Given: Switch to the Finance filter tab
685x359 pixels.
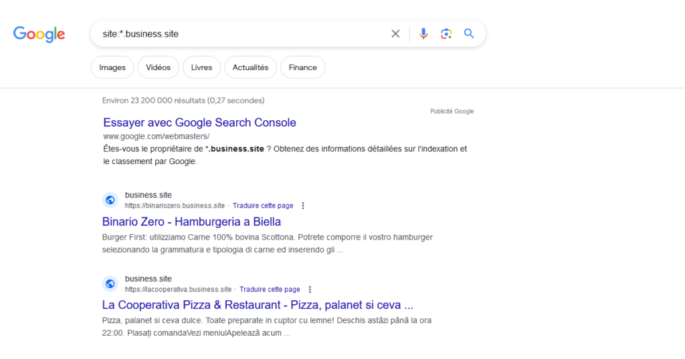Looking at the screenshot, I should pos(303,67).
